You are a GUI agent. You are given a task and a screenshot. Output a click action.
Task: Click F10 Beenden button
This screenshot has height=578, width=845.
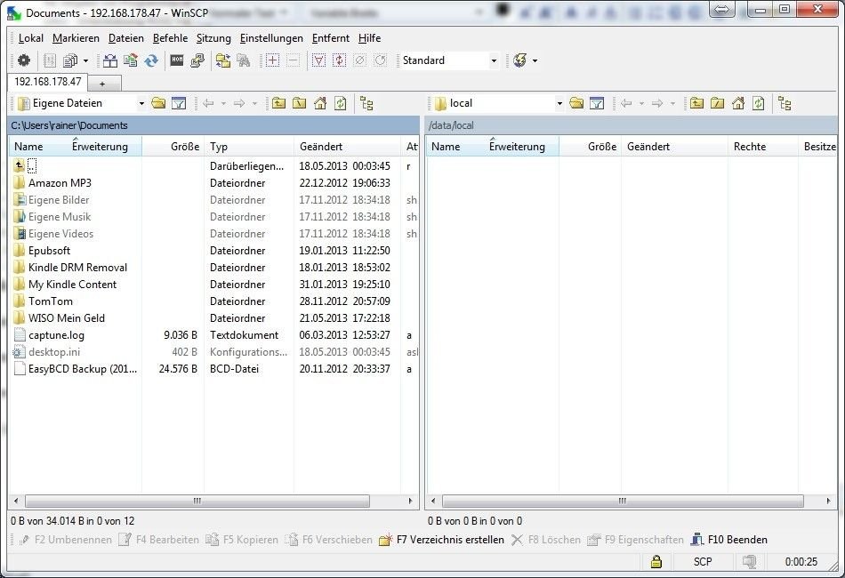point(728,539)
